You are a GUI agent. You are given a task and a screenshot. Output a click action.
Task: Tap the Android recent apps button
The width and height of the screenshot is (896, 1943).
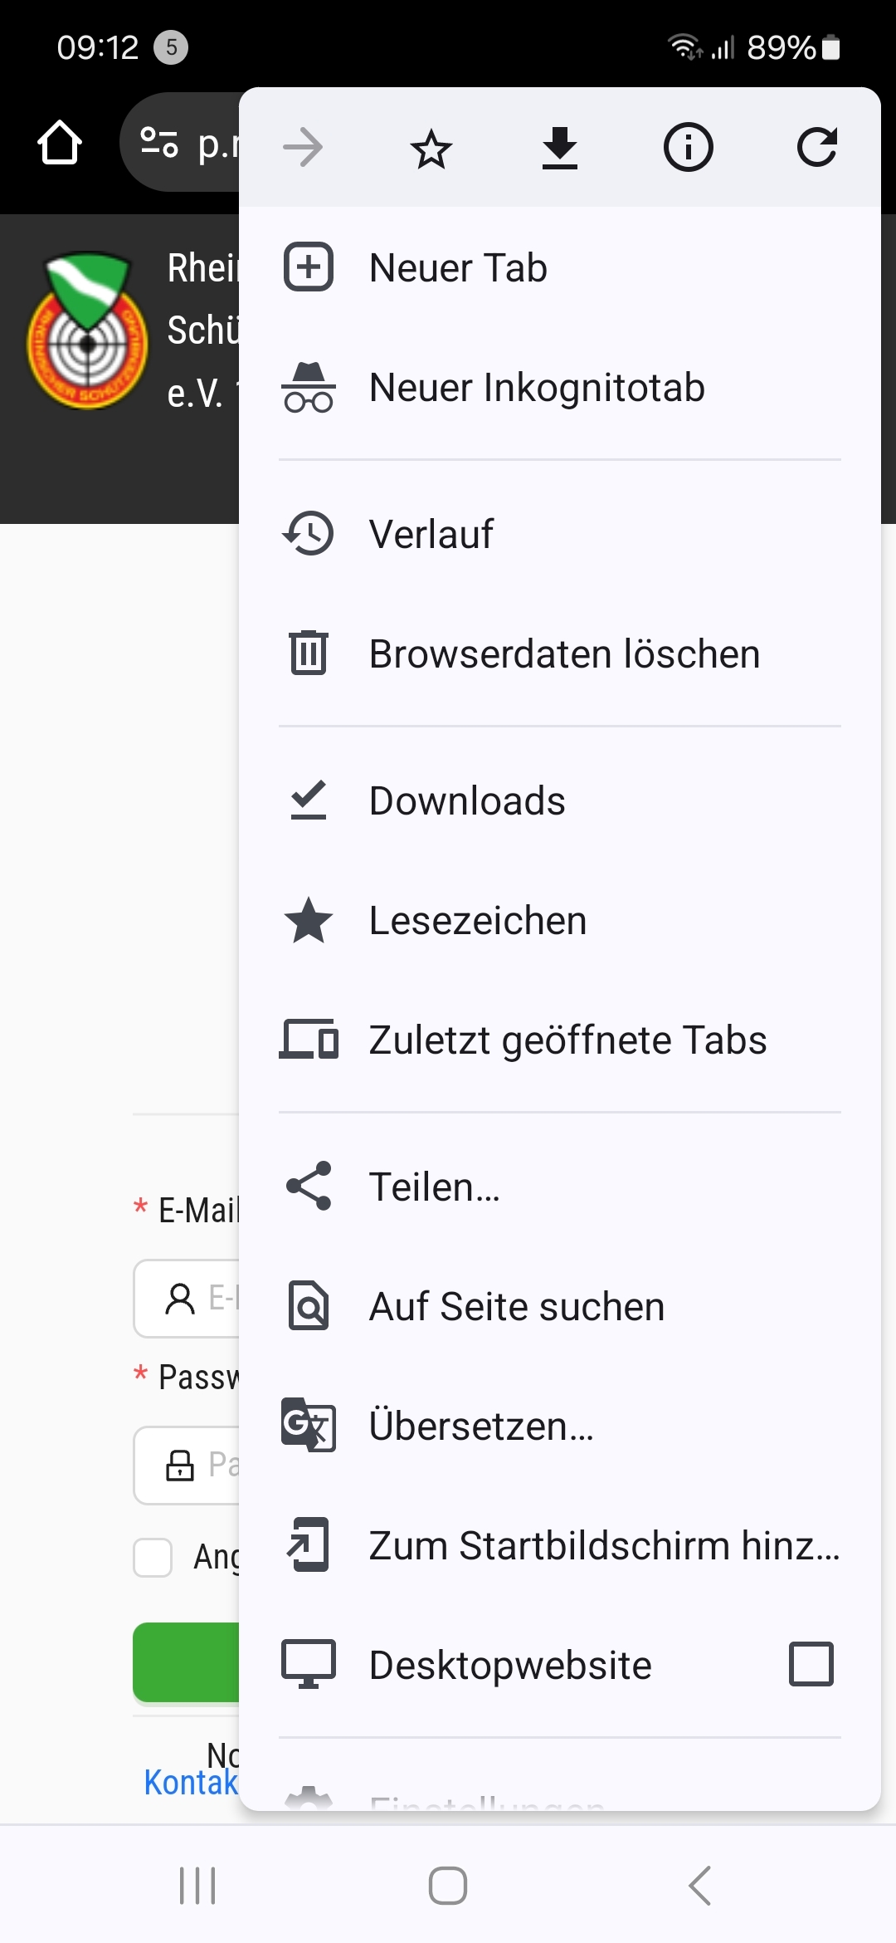pyautogui.click(x=197, y=1886)
